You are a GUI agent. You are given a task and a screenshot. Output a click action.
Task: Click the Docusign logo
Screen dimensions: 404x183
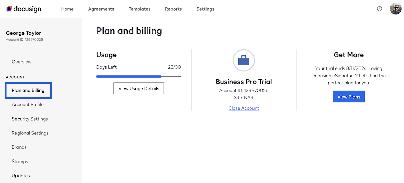pyautogui.click(x=24, y=9)
